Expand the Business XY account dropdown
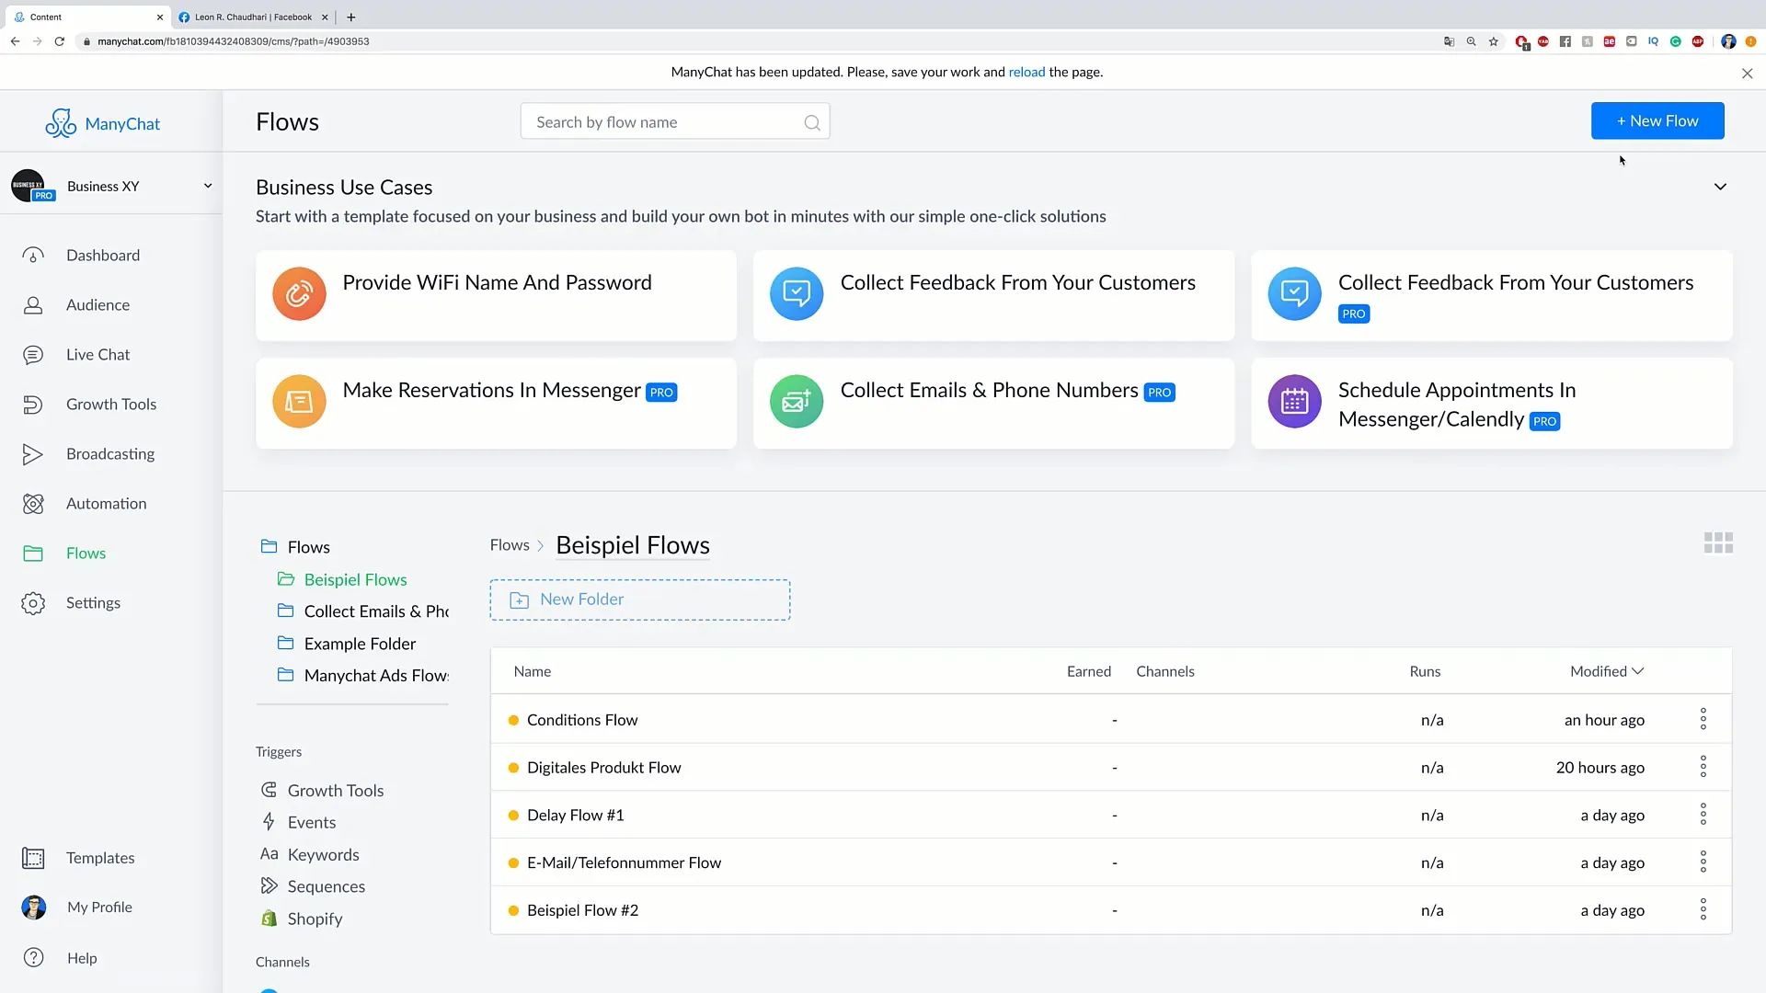Screen dimensions: 1766x993 pos(208,186)
